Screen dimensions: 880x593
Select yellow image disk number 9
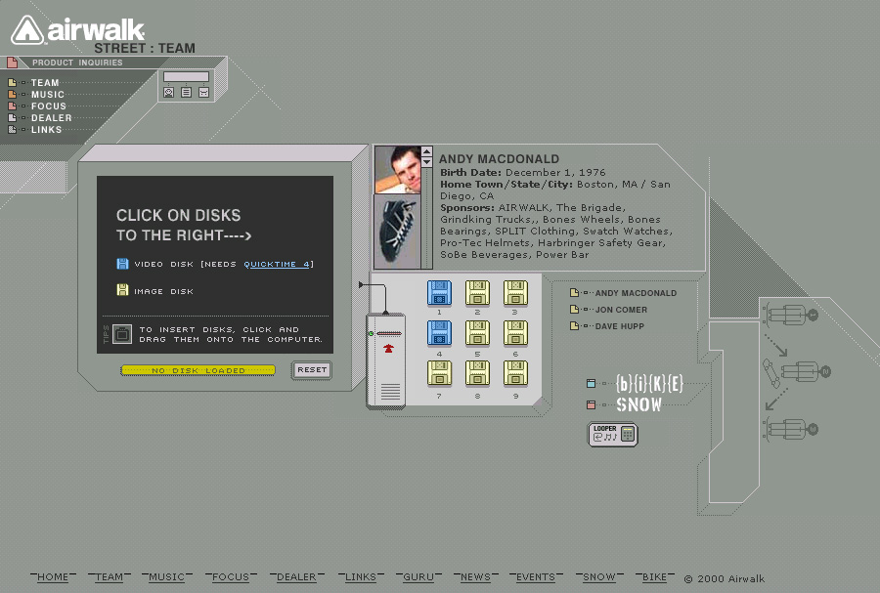click(x=515, y=373)
